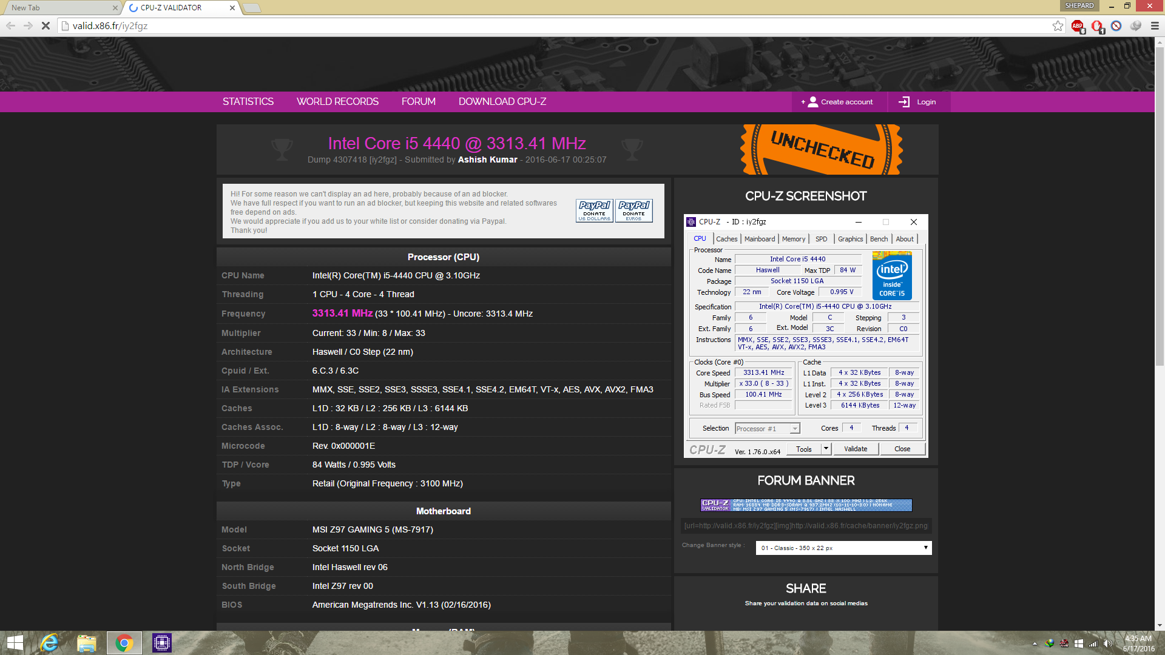Open the CPU-Z screenshot thumbnail
This screenshot has width=1165, height=655.
[806, 336]
